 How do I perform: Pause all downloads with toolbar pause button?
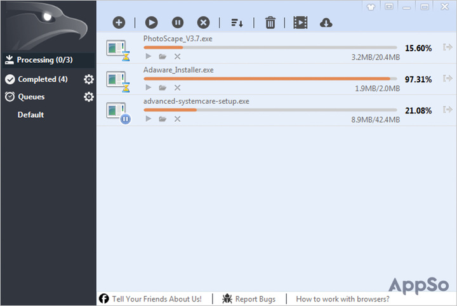[178, 23]
